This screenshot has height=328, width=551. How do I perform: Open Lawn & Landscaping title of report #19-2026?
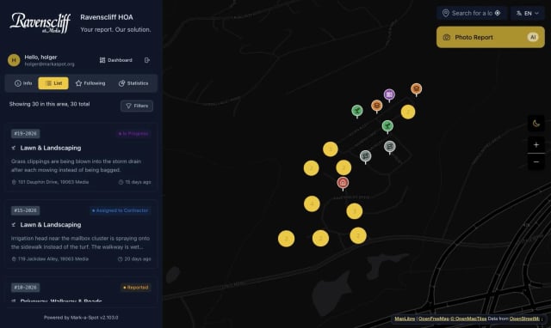[x=51, y=148]
